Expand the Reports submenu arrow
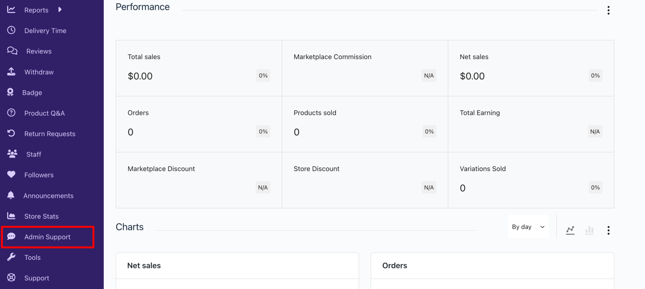Image resolution: width=645 pixels, height=289 pixels. pos(60,10)
